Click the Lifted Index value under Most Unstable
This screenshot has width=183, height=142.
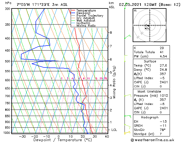coord(162,104)
